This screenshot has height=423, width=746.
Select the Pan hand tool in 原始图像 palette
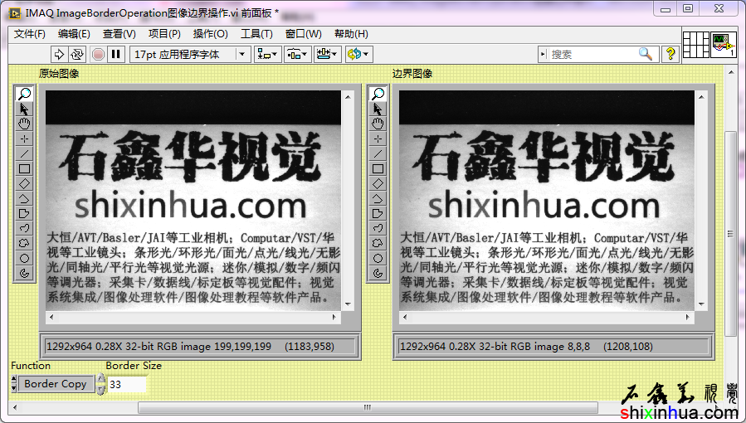tap(24, 124)
